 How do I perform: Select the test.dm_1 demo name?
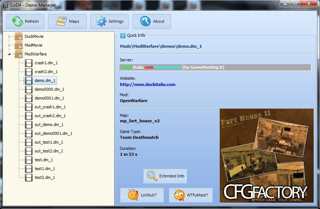coord(44,159)
